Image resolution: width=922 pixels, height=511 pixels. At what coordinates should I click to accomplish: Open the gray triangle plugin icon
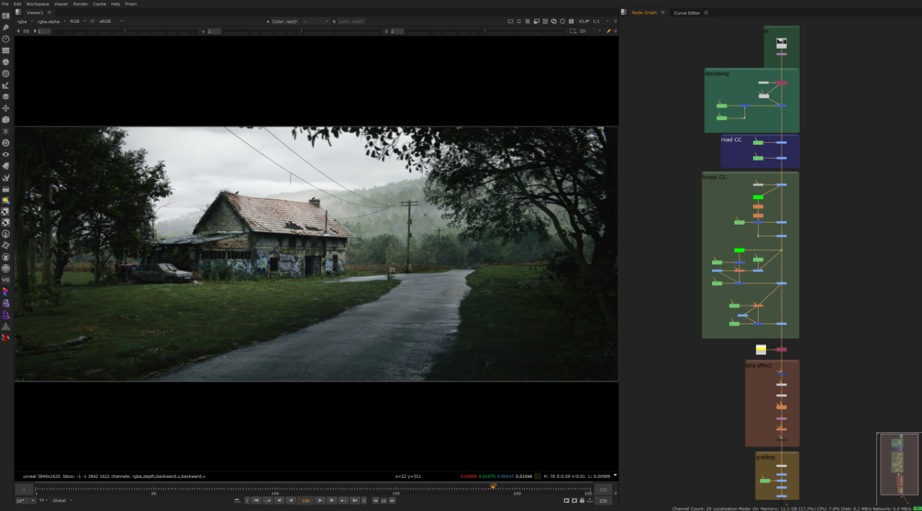(6, 327)
